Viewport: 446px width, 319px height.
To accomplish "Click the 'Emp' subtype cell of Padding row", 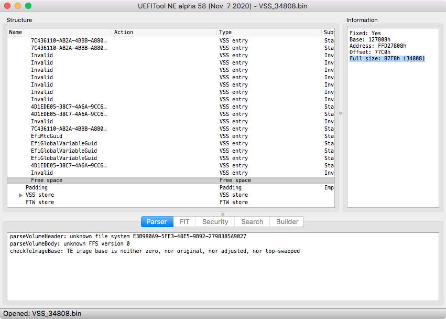I will click(x=329, y=188).
